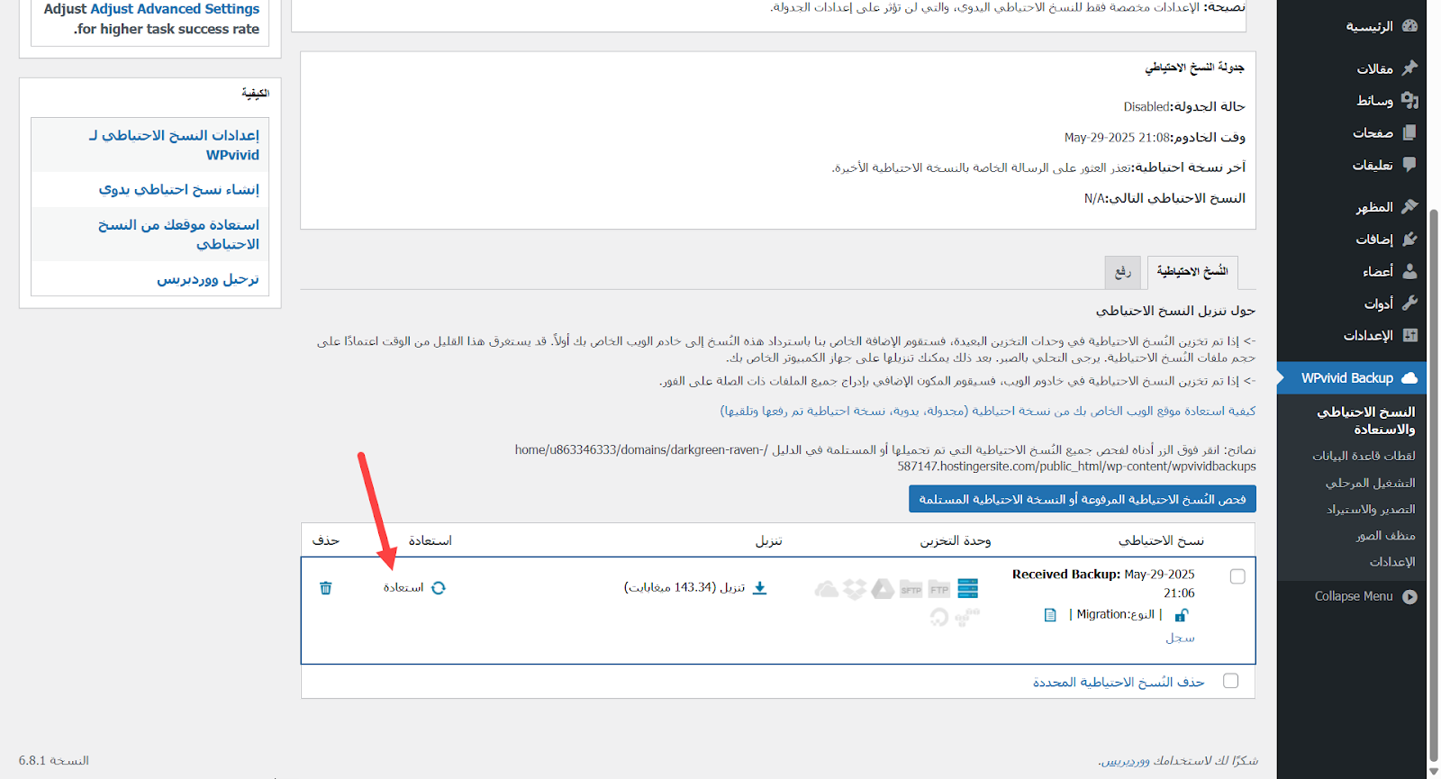Click the download arrow icon for backup
This screenshot has width=1441, height=779.
[x=759, y=588]
